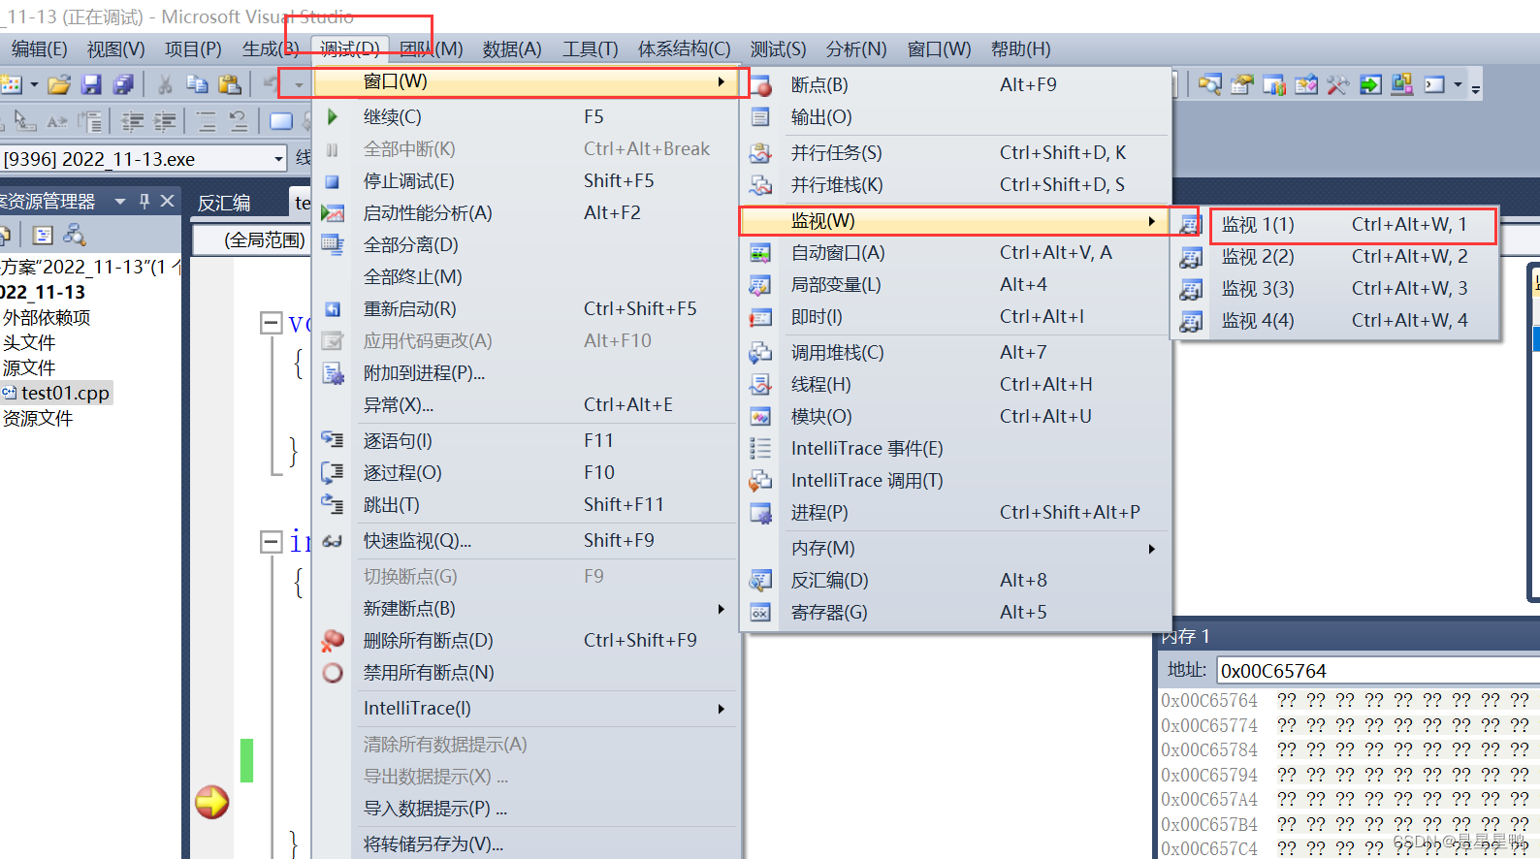Click the current breakpoint arrow marker

click(x=212, y=802)
